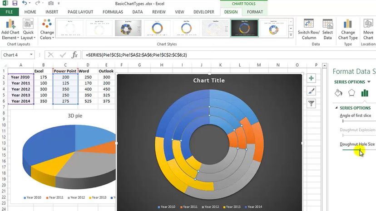
Task: Open Customize Quick Access Toolbar dropdown
Action: 59,3
